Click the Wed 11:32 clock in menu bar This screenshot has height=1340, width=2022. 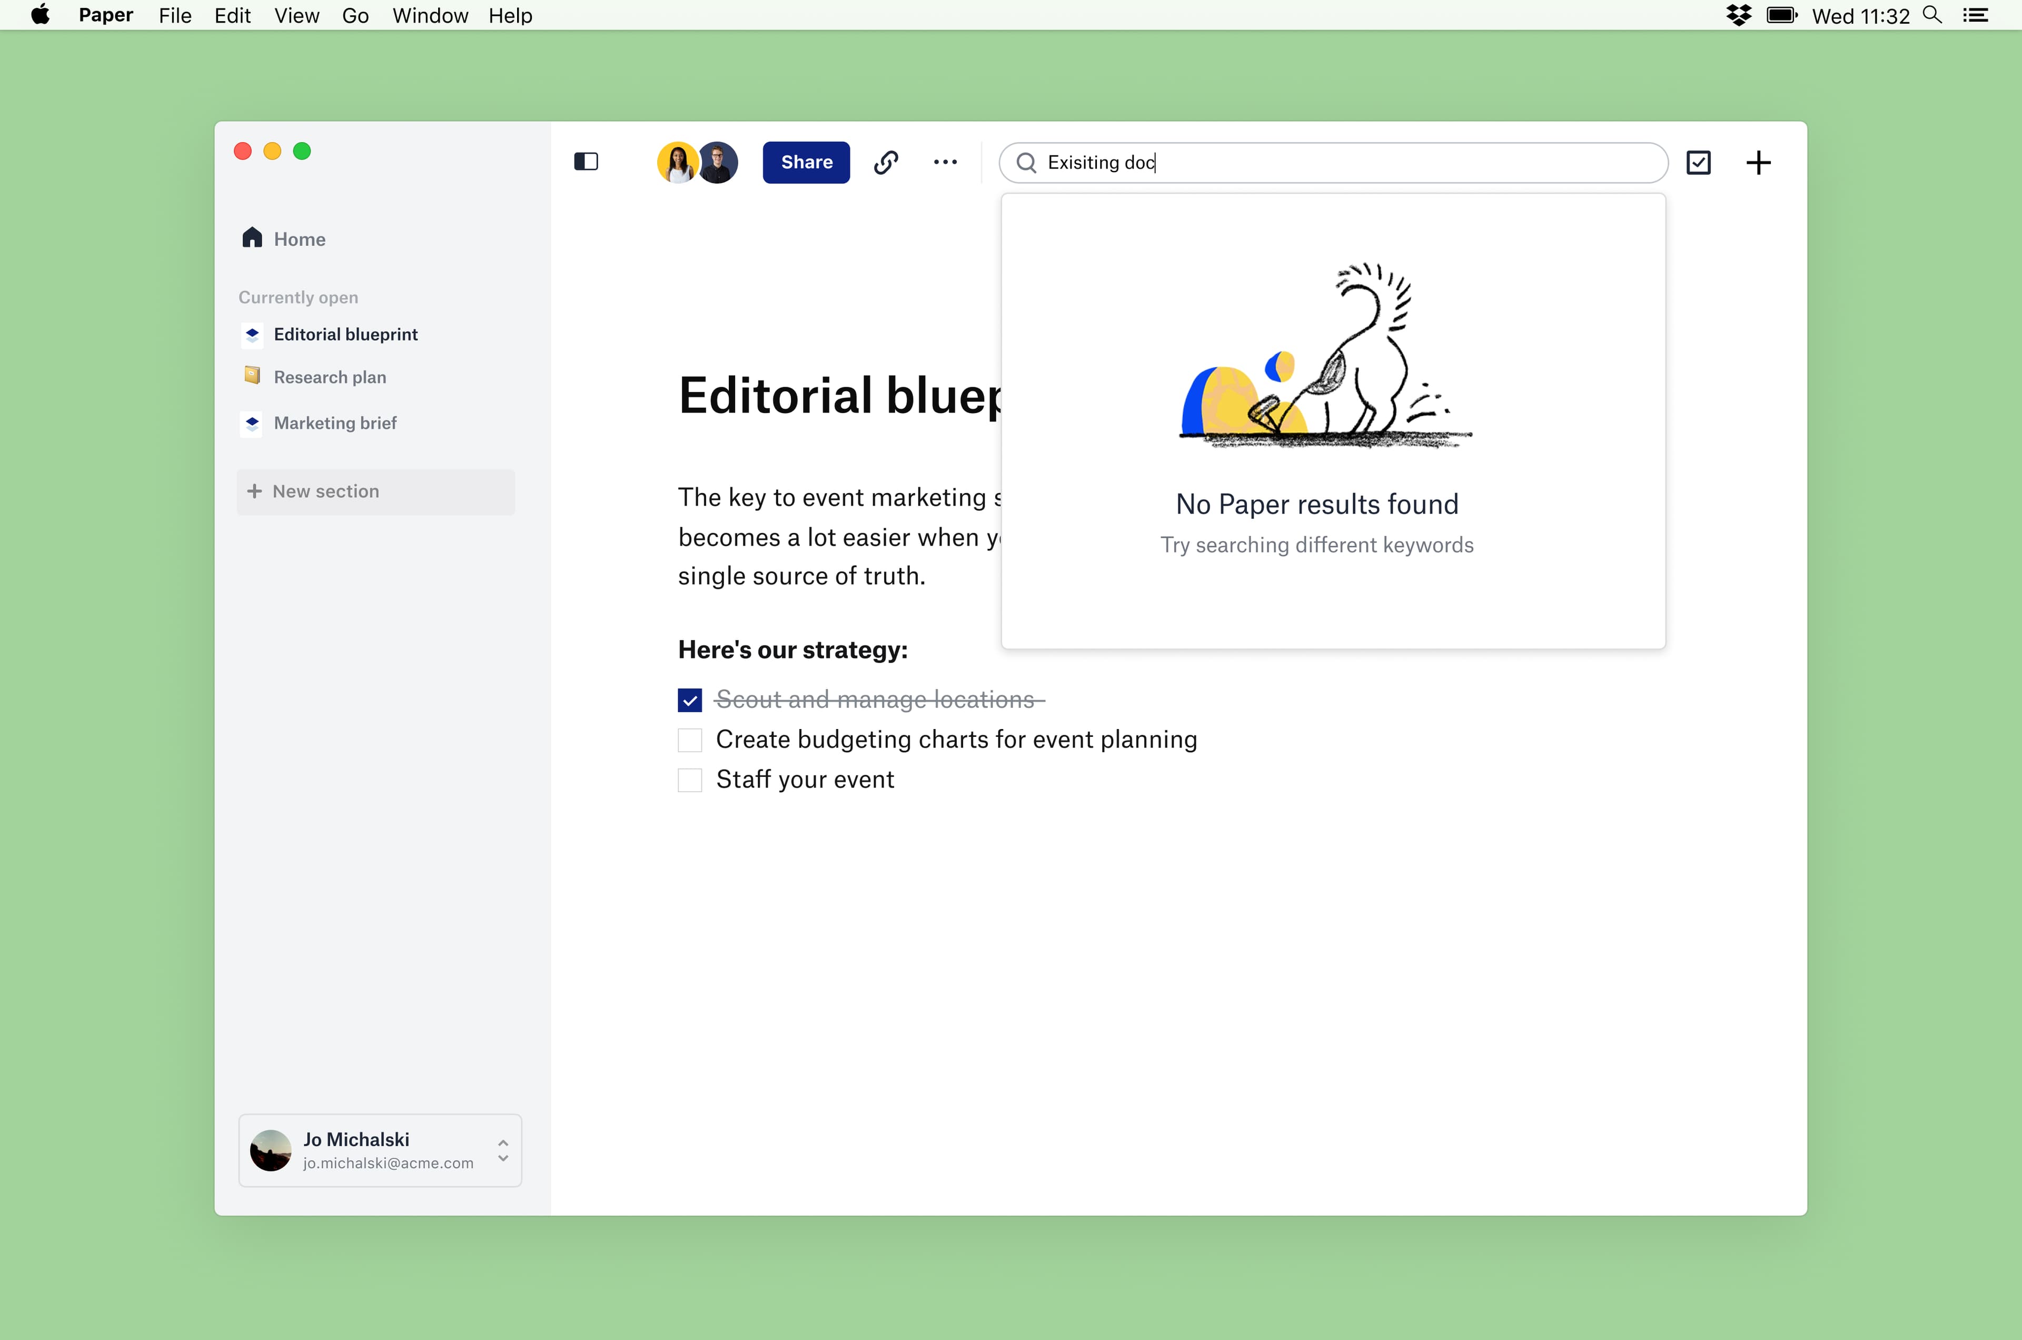click(1860, 15)
